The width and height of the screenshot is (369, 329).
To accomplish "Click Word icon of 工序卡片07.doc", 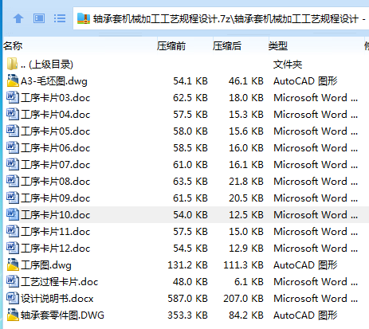I will 13,164.
